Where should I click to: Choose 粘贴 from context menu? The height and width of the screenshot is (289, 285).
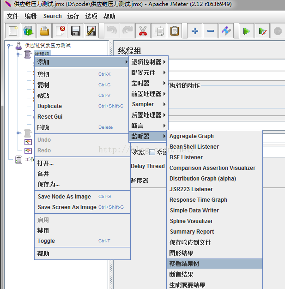click(x=83, y=96)
